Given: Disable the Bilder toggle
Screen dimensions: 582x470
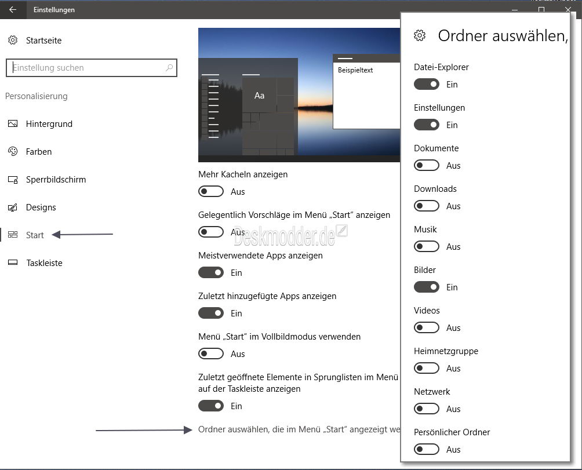Looking at the screenshot, I should [427, 287].
